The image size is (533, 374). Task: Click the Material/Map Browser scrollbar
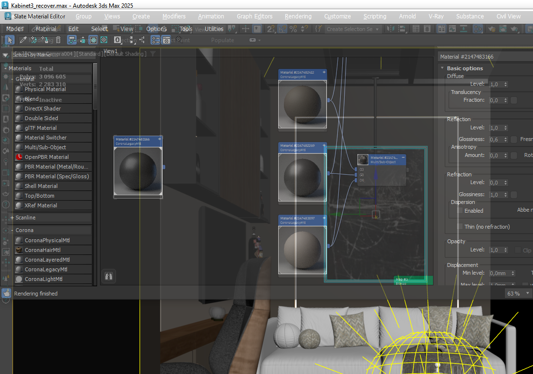(95, 87)
